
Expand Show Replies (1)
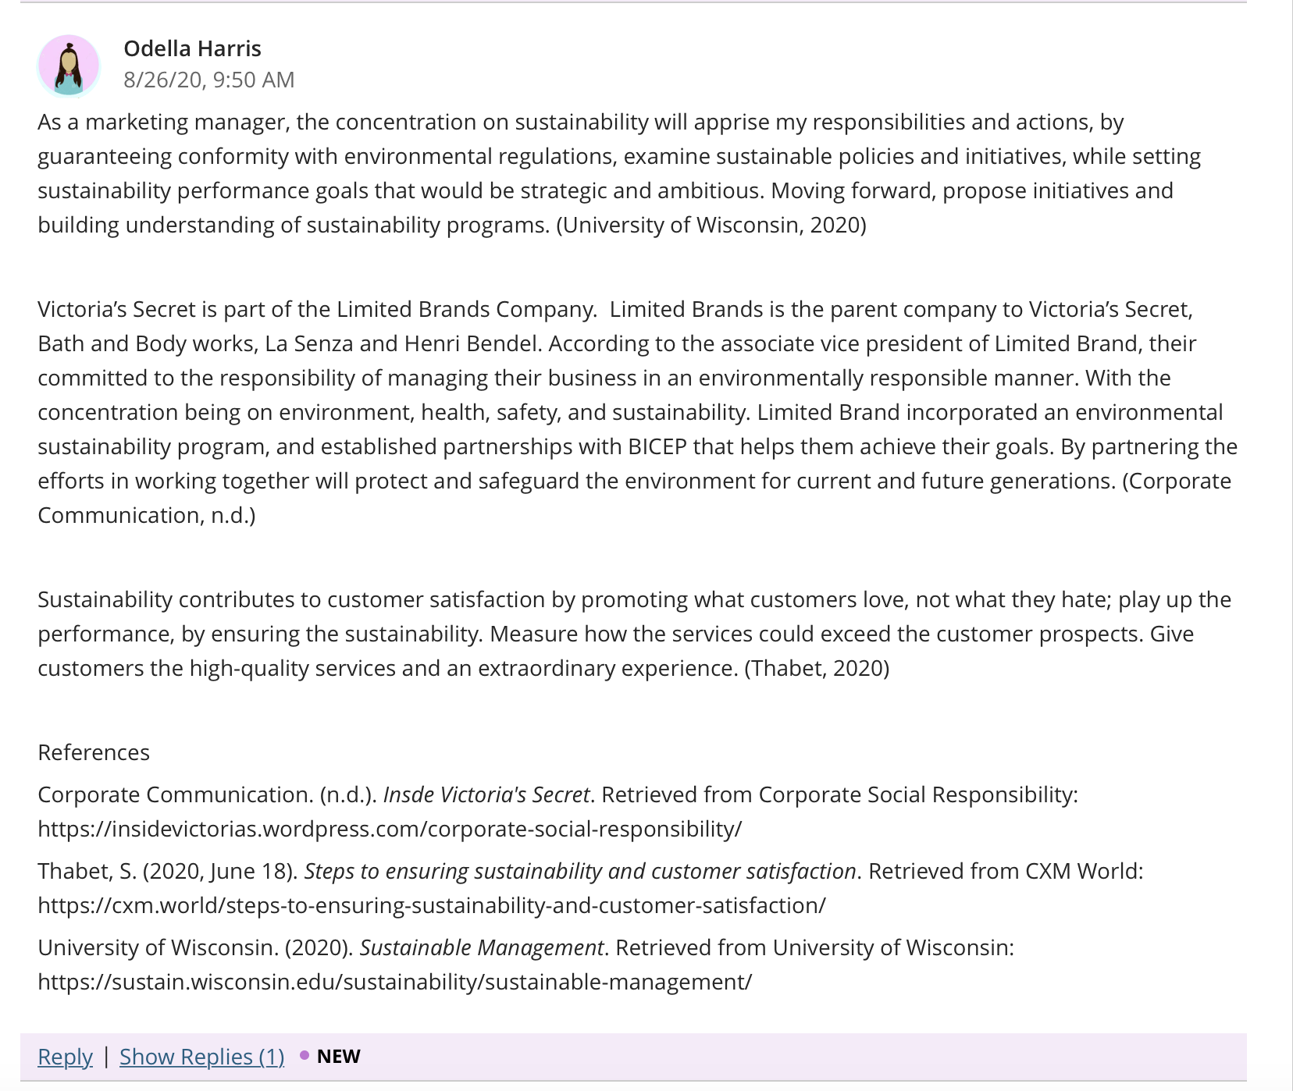tap(201, 1057)
